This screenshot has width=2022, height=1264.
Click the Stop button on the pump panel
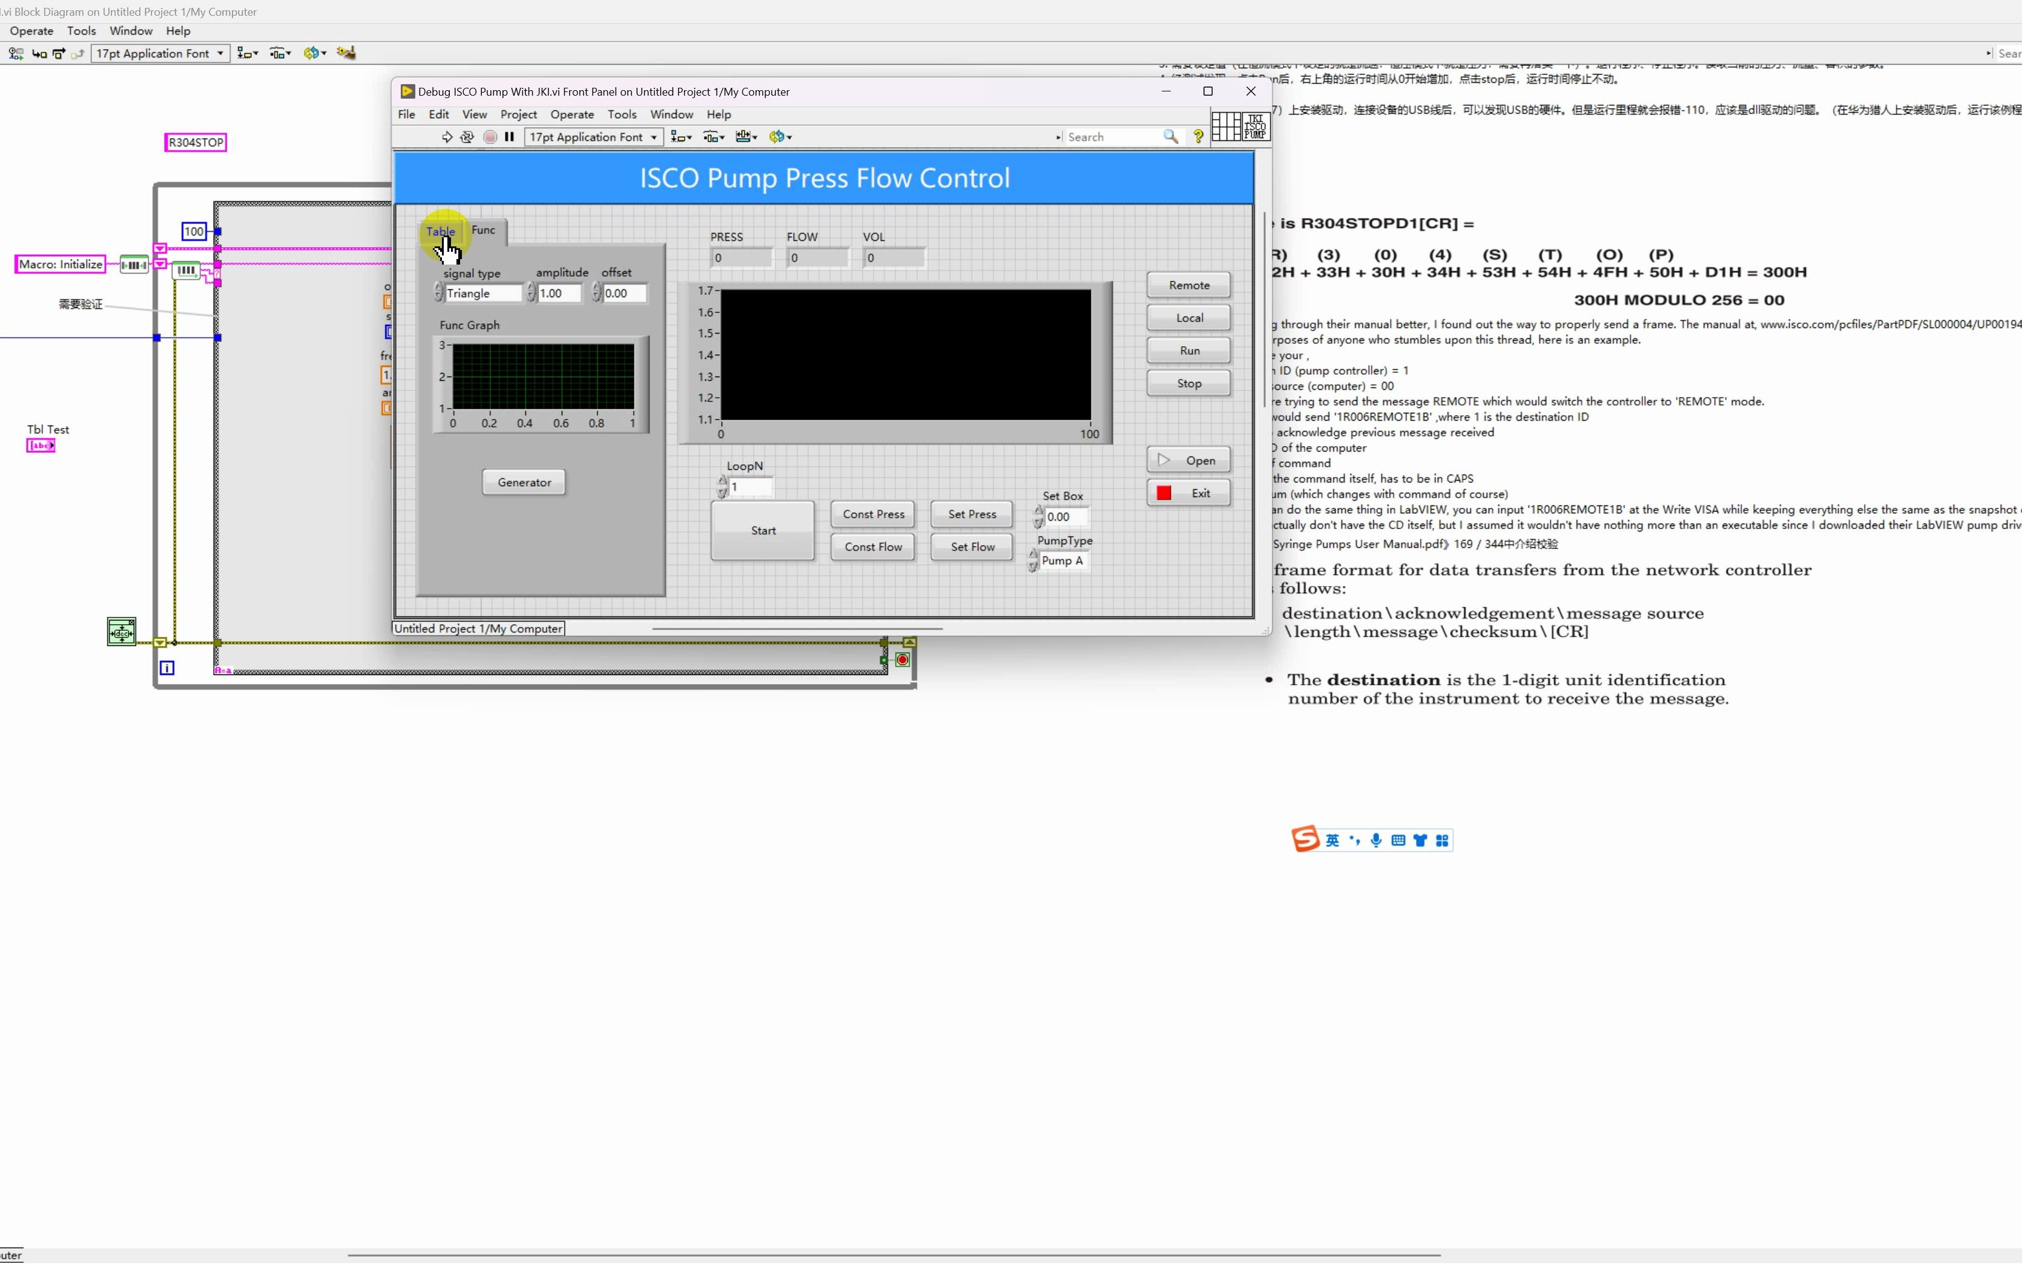point(1188,383)
